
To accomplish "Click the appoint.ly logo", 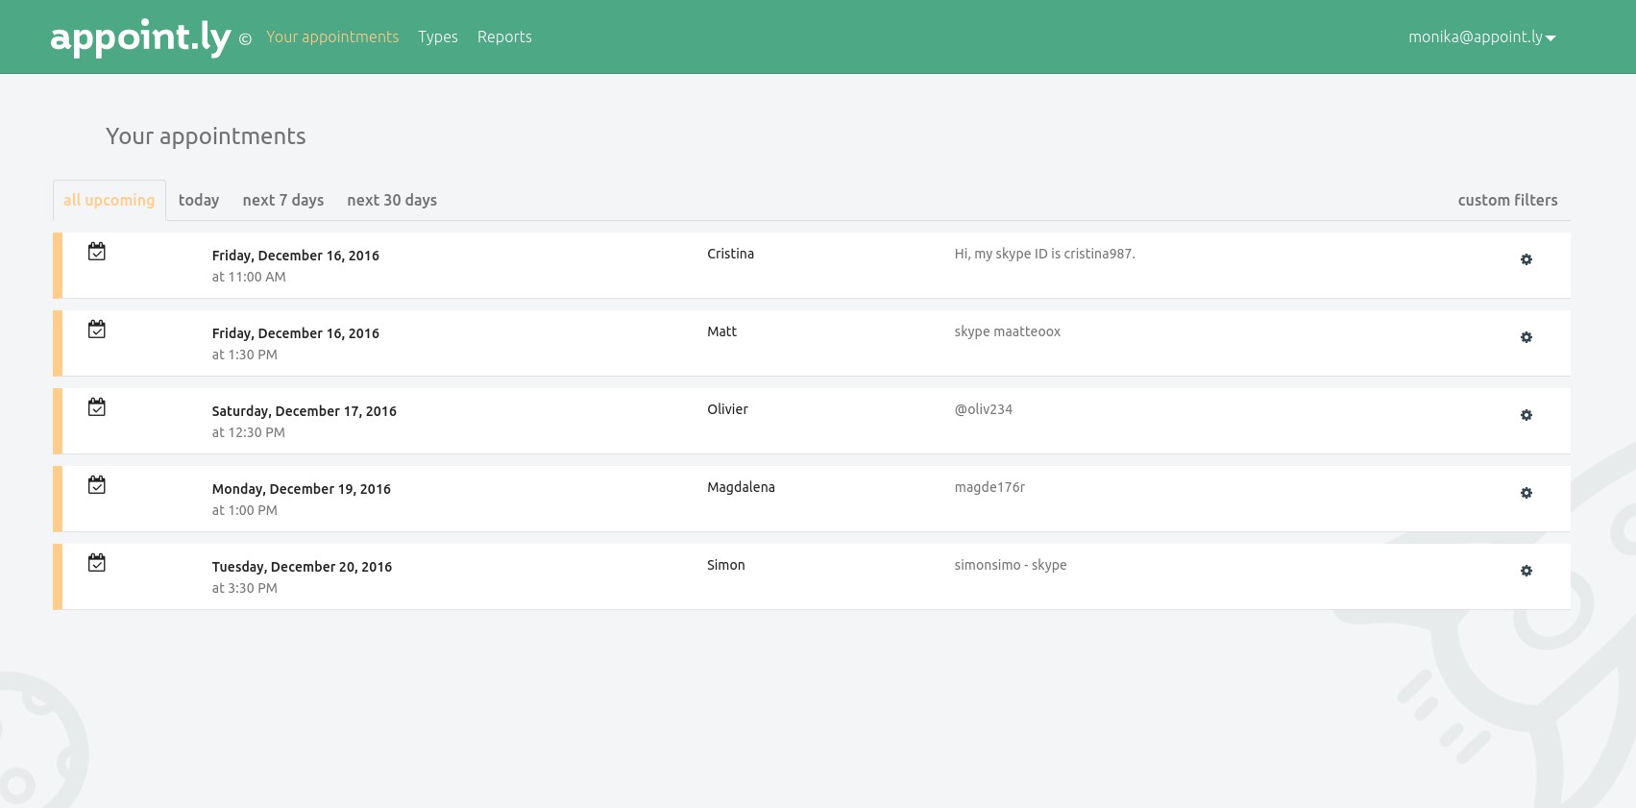I will click(x=140, y=37).
